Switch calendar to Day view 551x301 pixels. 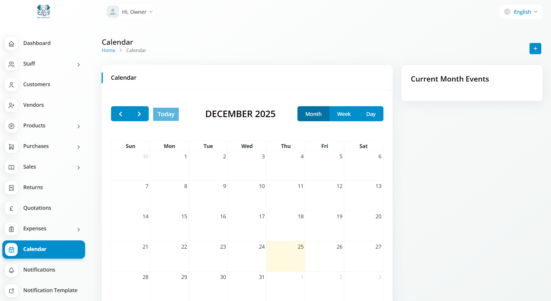point(371,114)
